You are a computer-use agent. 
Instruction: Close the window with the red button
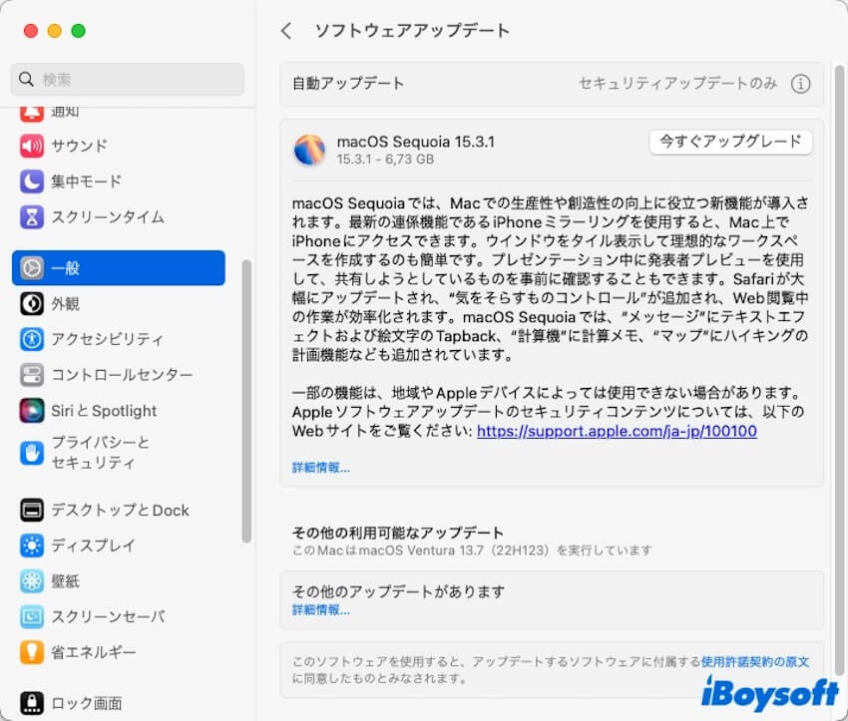(31, 31)
